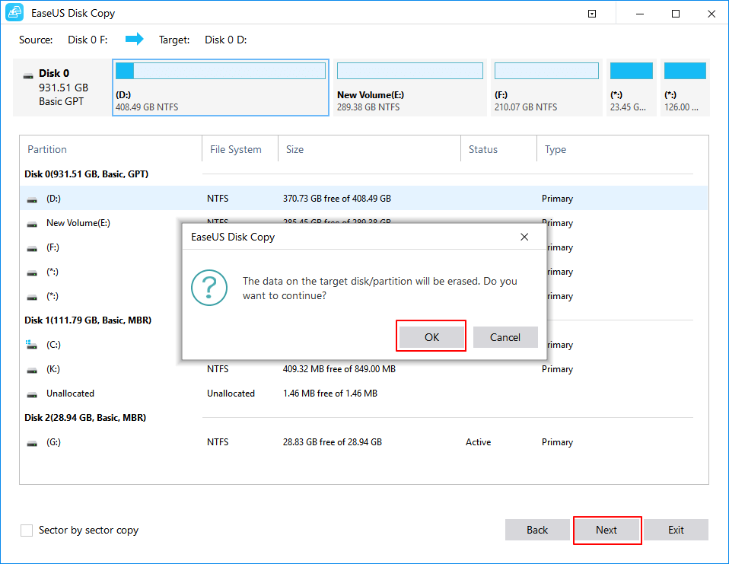
Task: Click the (D:) usage bar
Action: click(221, 71)
